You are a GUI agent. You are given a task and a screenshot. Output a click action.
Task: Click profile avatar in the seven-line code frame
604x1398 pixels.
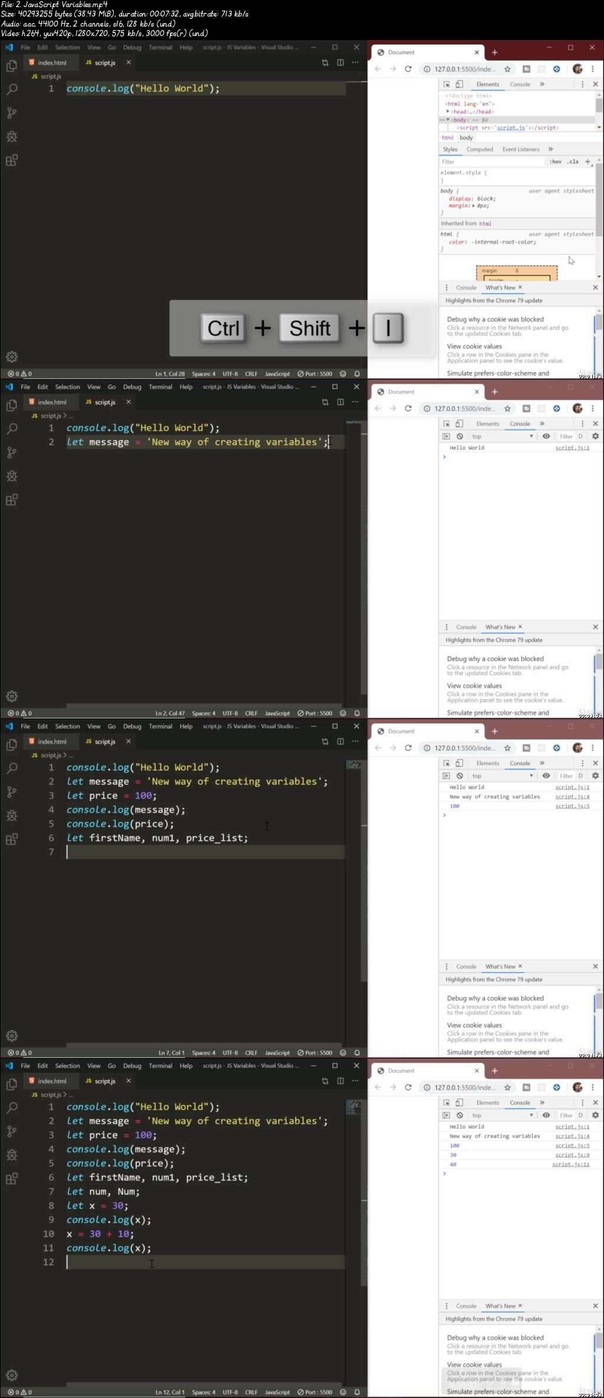coord(577,748)
